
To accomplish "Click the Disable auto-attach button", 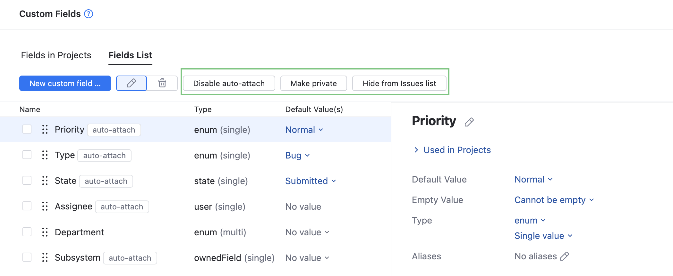I will click(229, 83).
